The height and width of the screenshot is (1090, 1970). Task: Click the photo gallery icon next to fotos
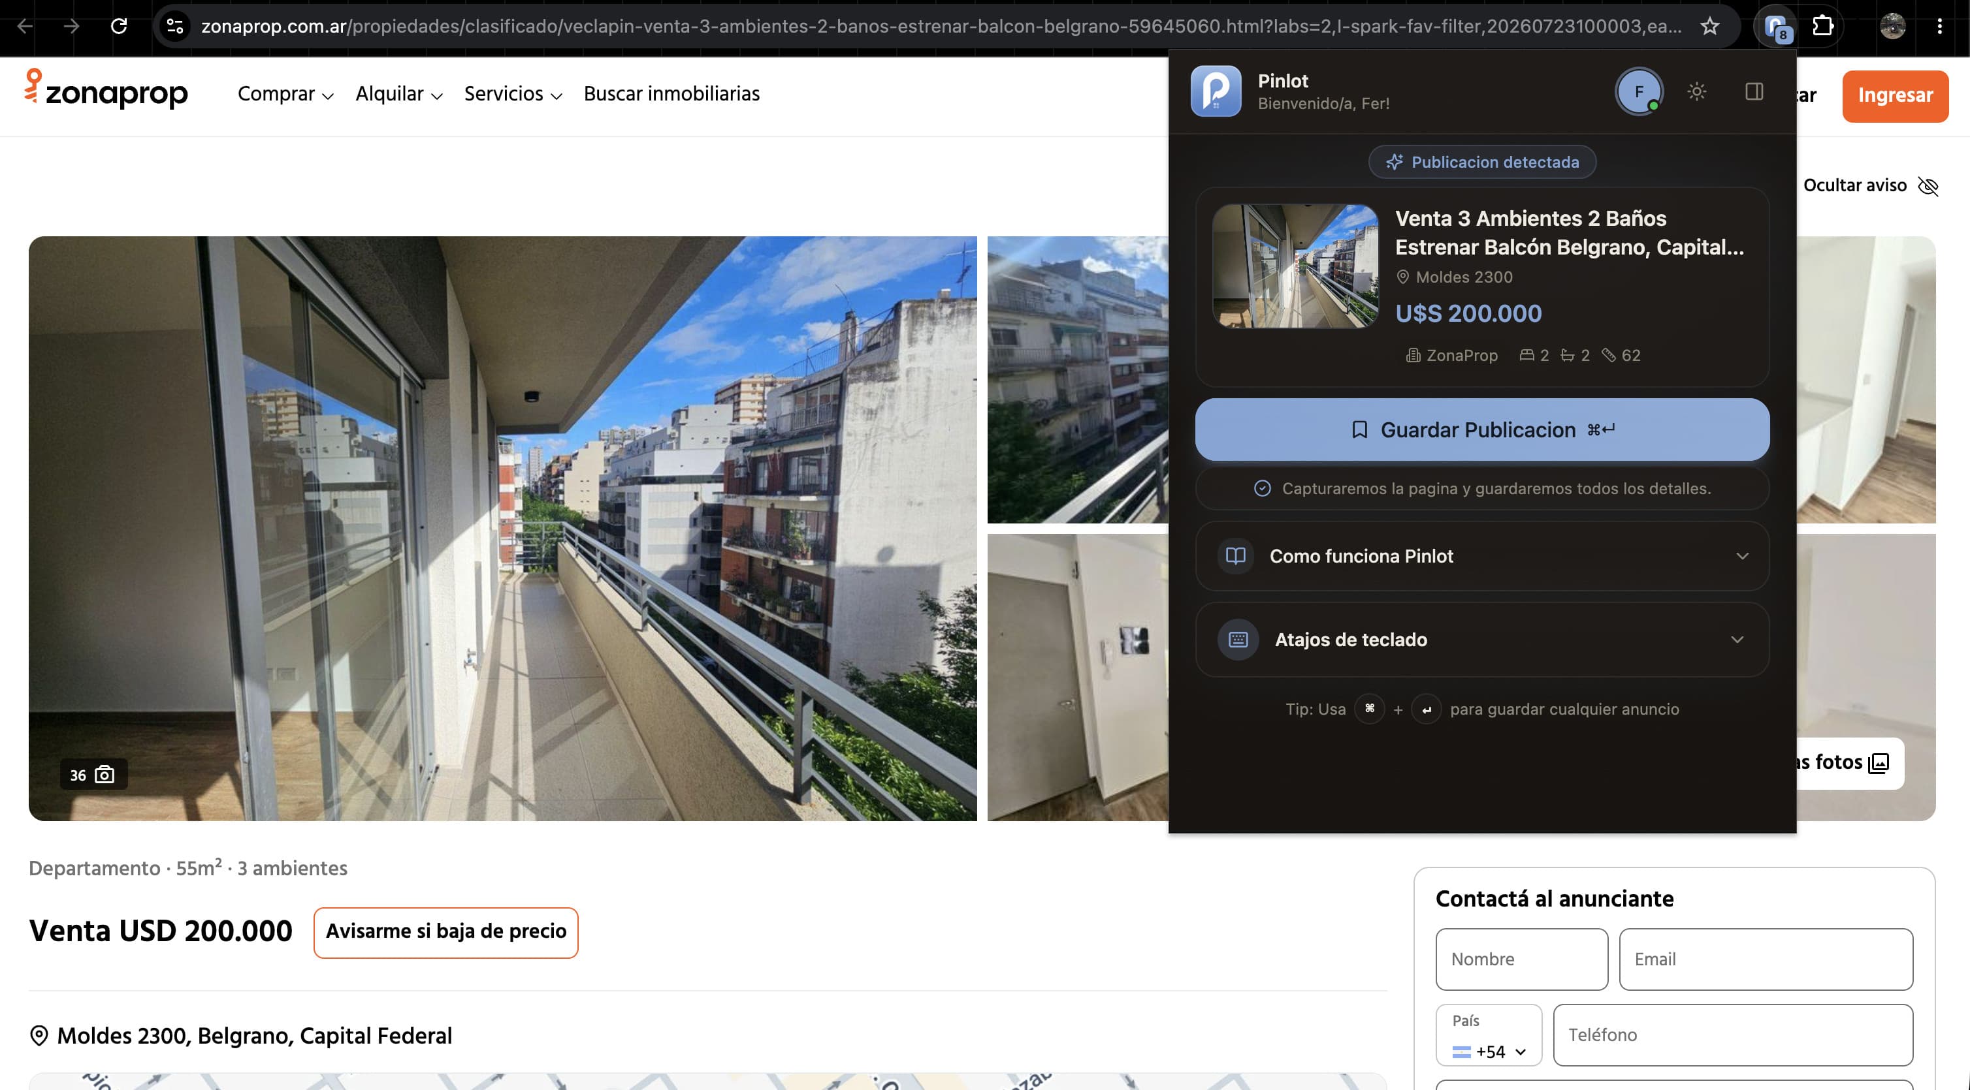coord(1879,762)
